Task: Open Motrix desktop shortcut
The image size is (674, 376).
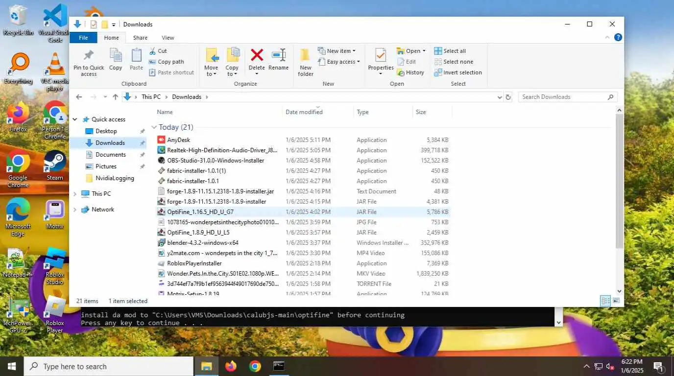Action: [55, 214]
